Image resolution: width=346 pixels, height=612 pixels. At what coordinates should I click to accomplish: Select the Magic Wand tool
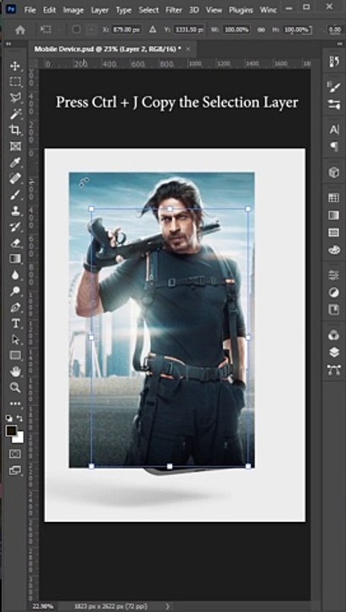(x=15, y=114)
